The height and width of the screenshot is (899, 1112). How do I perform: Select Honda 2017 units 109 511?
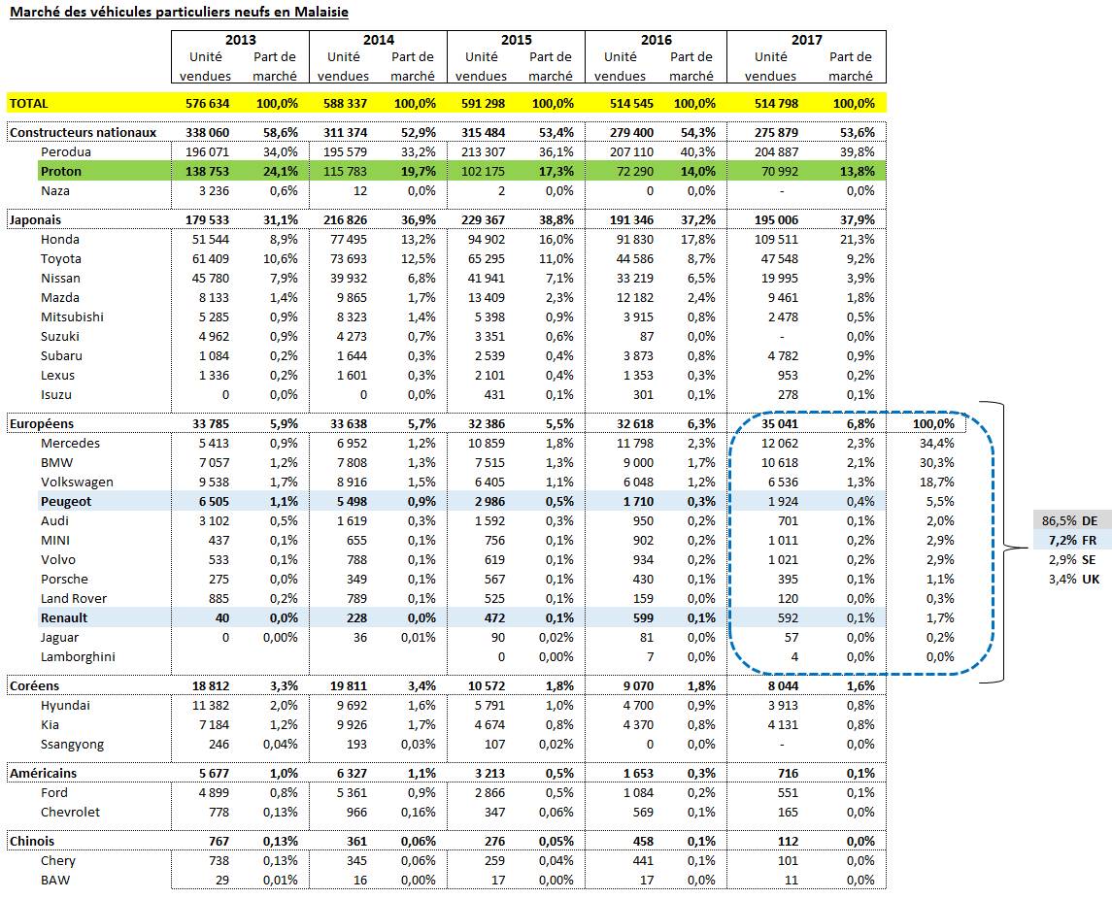click(x=777, y=240)
